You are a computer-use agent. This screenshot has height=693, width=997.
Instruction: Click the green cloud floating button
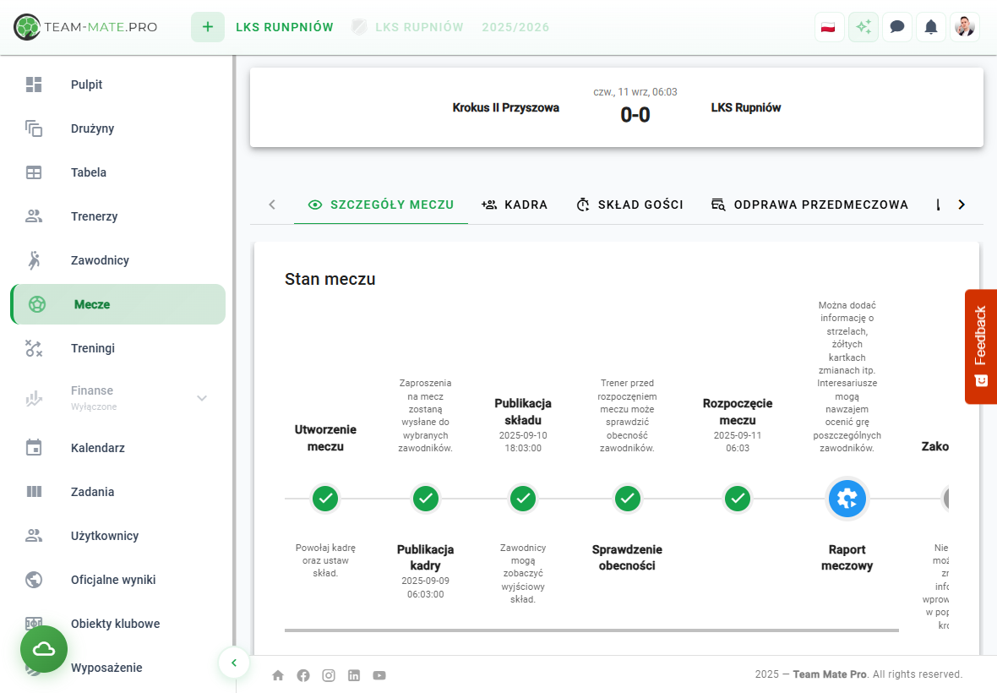coord(44,649)
